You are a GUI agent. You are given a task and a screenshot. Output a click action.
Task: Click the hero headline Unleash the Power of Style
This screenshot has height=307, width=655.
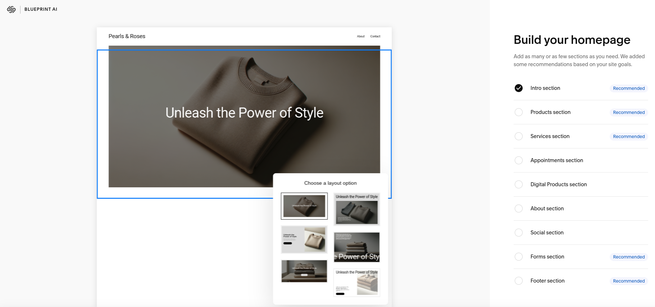(x=244, y=113)
